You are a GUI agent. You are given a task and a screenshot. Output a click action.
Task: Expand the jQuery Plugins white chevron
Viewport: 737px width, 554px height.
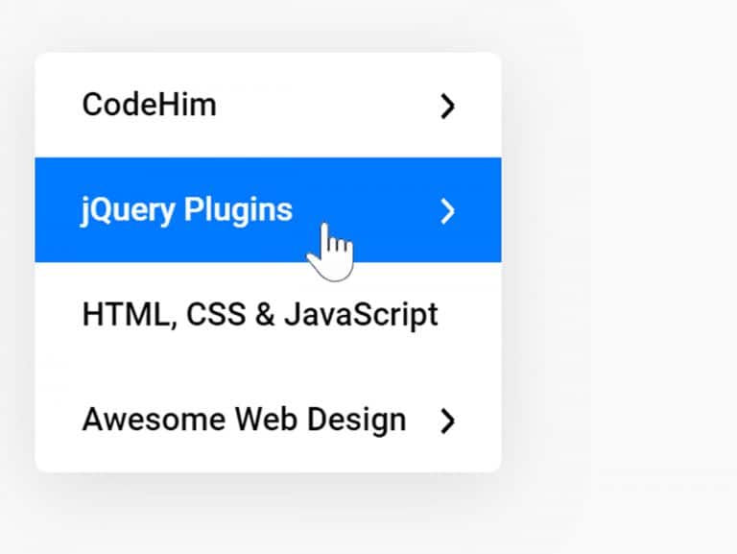(x=447, y=210)
